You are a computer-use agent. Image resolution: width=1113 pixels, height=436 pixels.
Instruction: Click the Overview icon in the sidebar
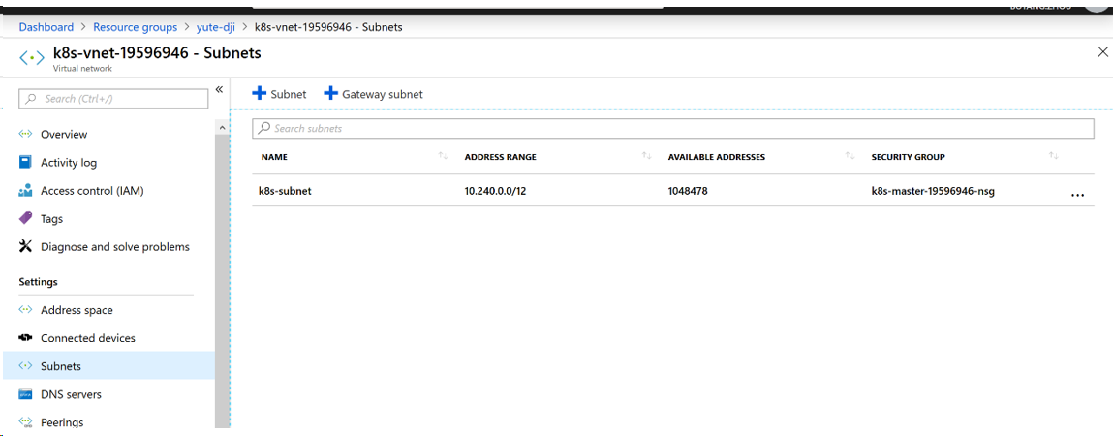click(25, 135)
